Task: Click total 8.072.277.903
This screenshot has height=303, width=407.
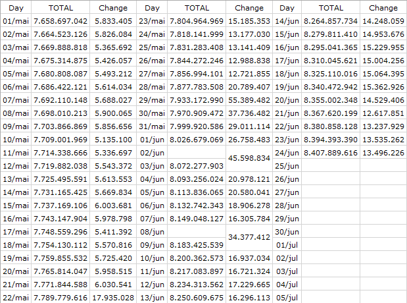Action: (x=197, y=166)
